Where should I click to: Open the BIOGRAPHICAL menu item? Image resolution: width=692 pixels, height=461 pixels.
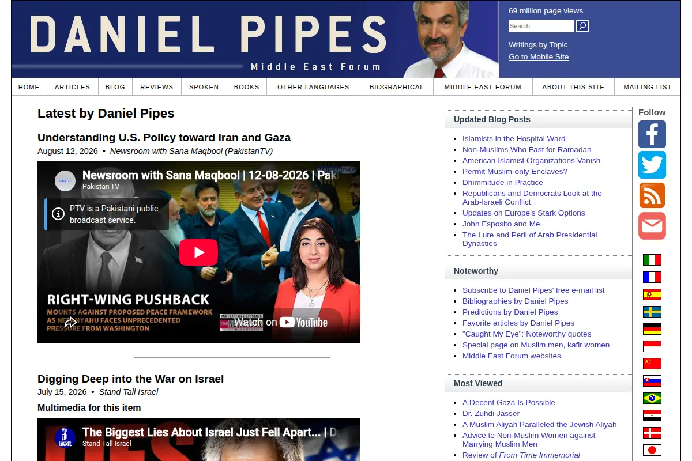coord(397,87)
